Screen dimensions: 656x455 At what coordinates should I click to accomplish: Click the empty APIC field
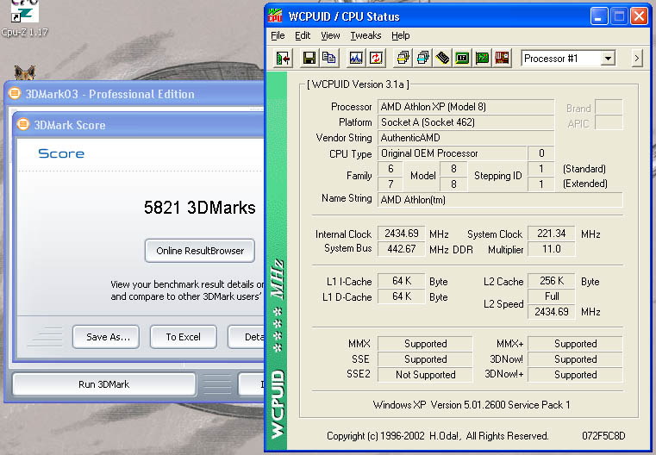pyautogui.click(x=609, y=122)
